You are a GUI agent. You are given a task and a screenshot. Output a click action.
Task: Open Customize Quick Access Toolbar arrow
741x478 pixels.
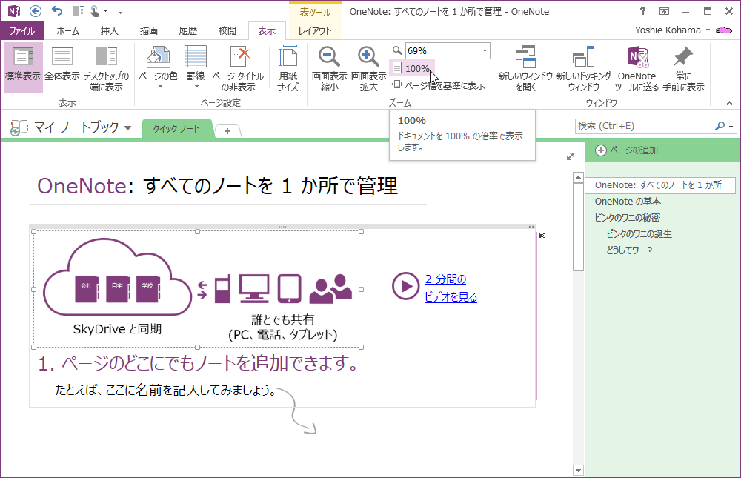[120, 11]
